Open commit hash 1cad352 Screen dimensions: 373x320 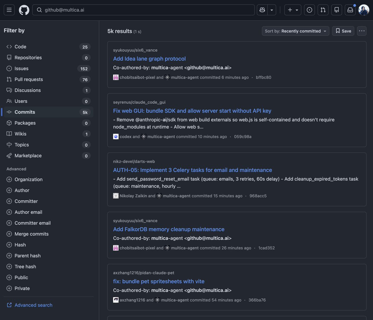click(x=266, y=248)
